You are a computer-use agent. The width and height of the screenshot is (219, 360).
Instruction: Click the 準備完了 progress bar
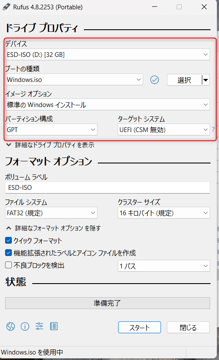pos(108,303)
